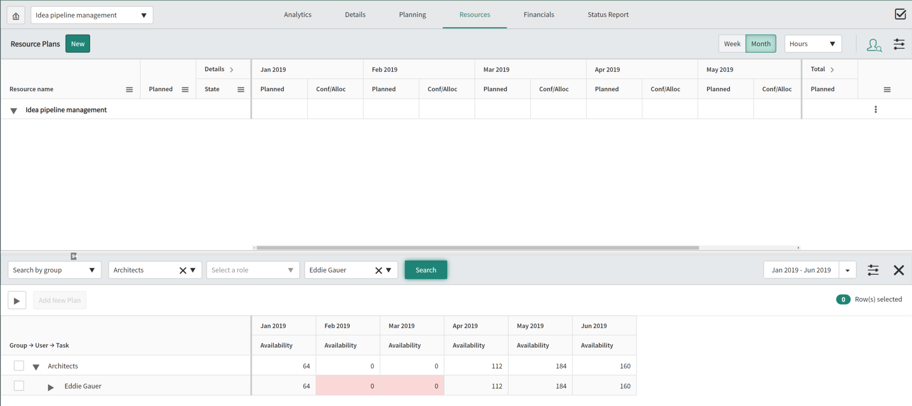
Task: Open the Jan 2019 - Jun 2019 date range selector
Action: [801, 270]
